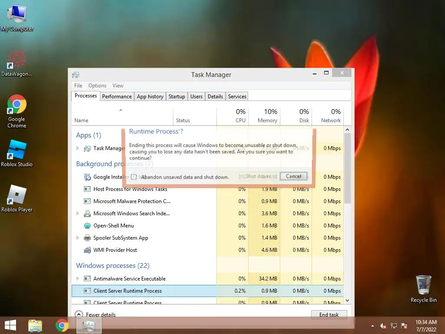Image resolution: width=445 pixels, height=334 pixels.
Task: Expand Antimalware Service Executable row
Action: tap(77, 279)
